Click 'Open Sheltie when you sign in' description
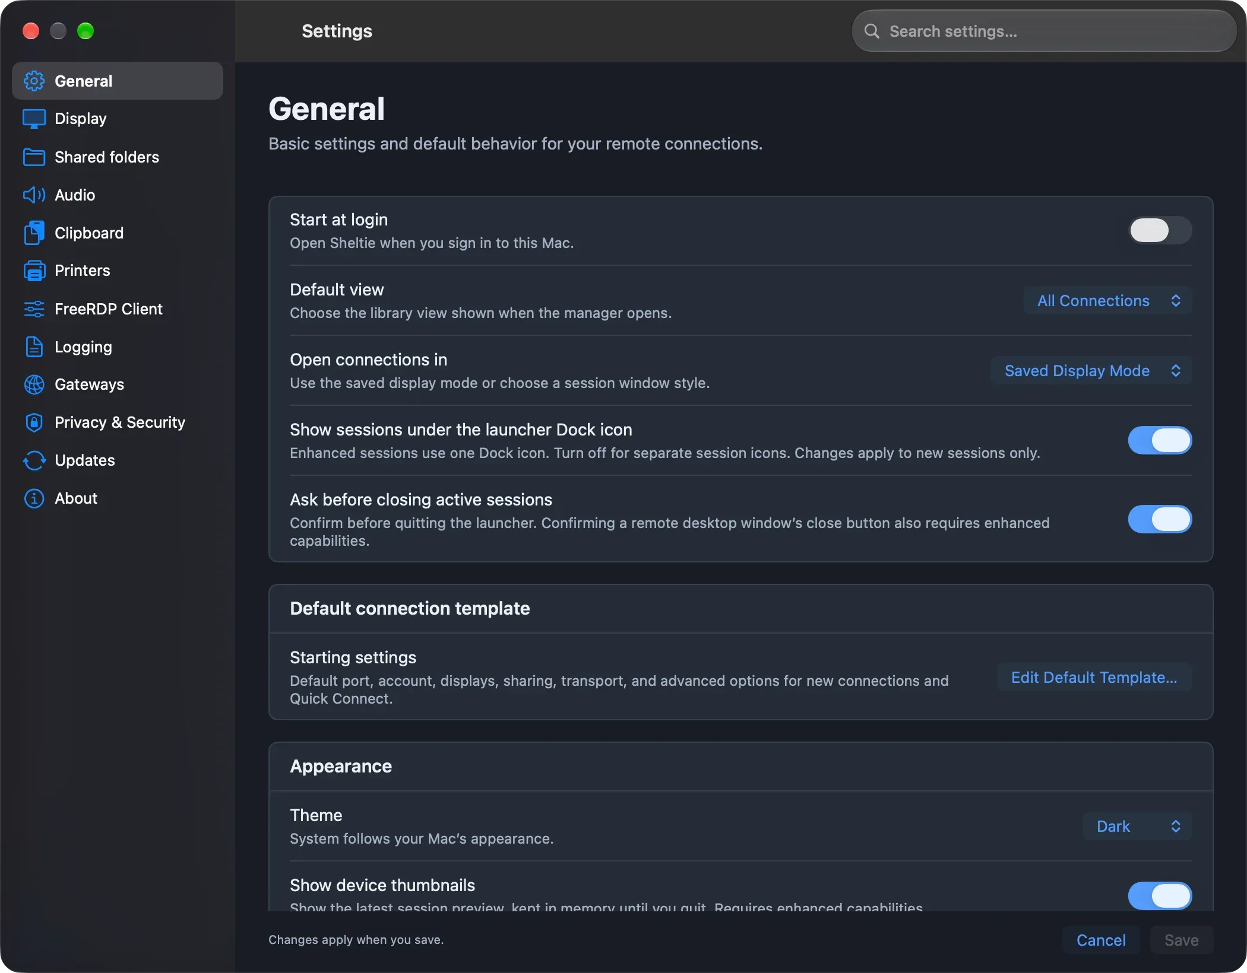The image size is (1247, 973). coord(432,243)
